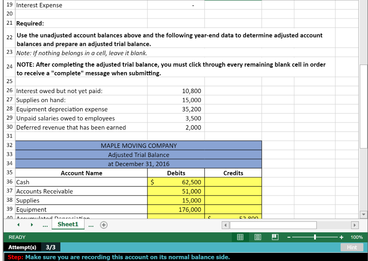Select row 36 header
The height and width of the screenshot is (261, 368).
(x=9, y=182)
